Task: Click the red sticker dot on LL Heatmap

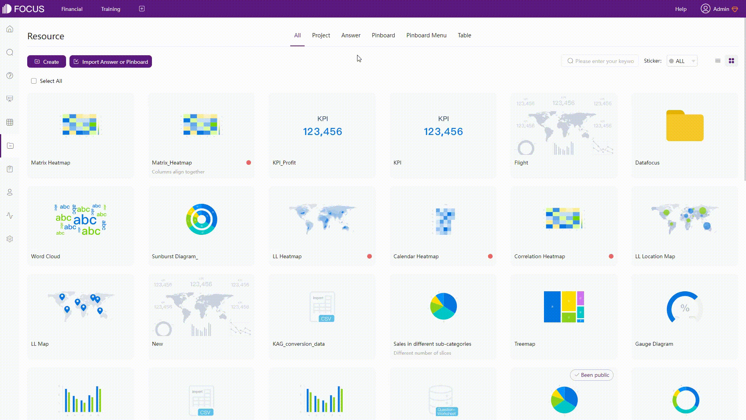Action: click(370, 256)
